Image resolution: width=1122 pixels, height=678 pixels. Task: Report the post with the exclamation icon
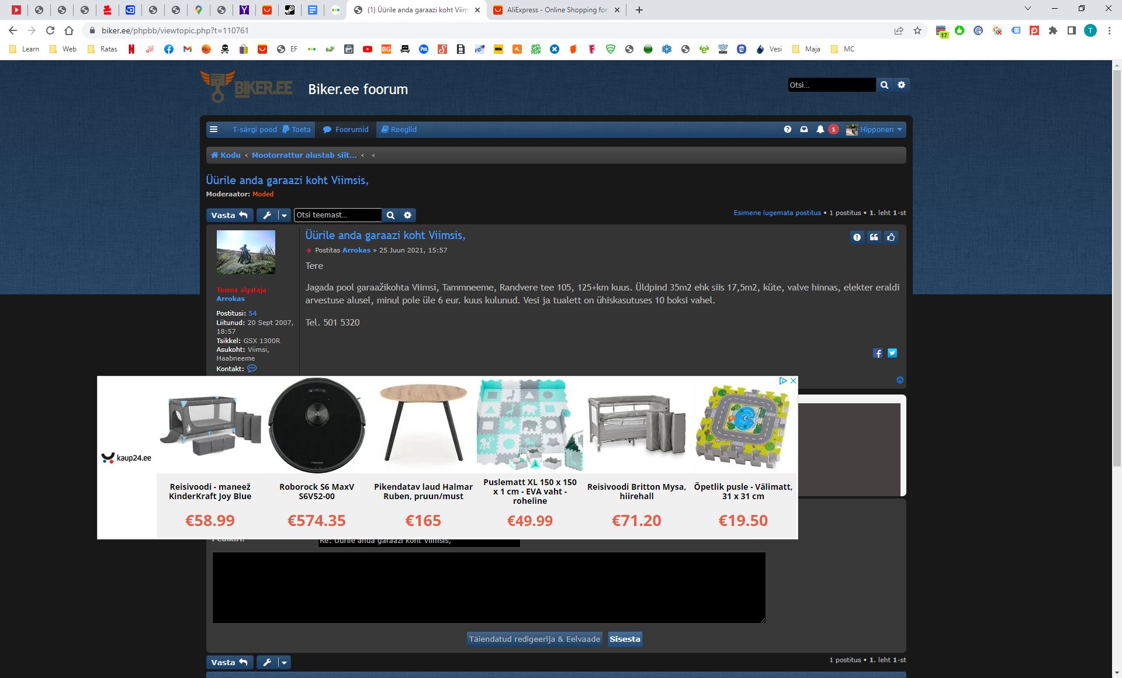click(857, 237)
